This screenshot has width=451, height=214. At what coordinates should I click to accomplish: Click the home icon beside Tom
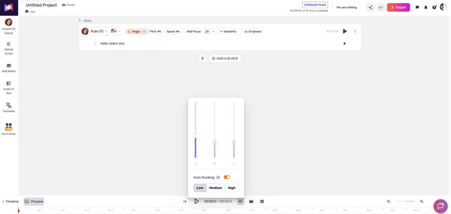point(27,11)
